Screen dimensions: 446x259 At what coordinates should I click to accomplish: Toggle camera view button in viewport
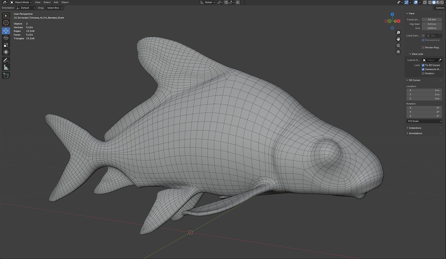[398, 45]
